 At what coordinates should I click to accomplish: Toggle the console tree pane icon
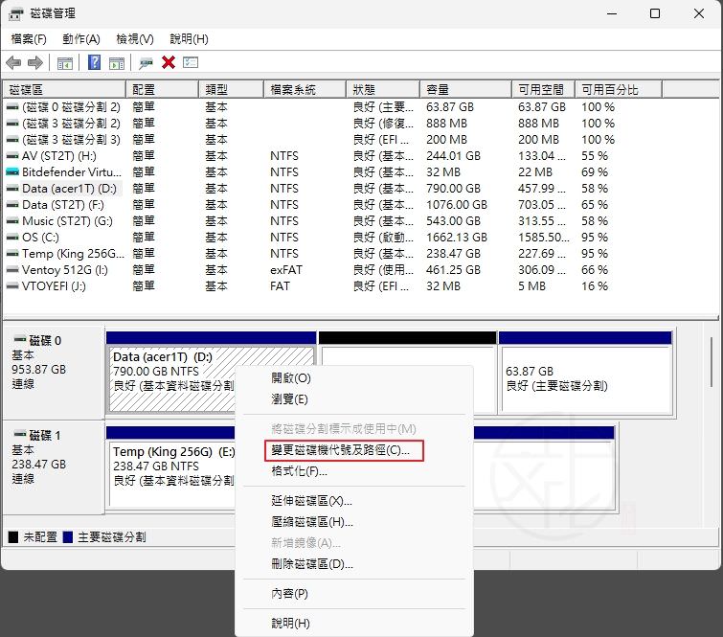pyautogui.click(x=64, y=62)
